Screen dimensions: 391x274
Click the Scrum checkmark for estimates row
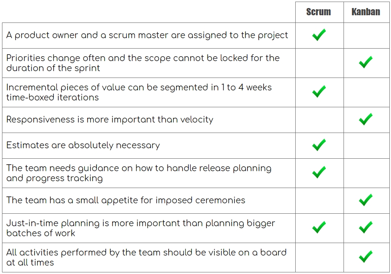(319, 145)
